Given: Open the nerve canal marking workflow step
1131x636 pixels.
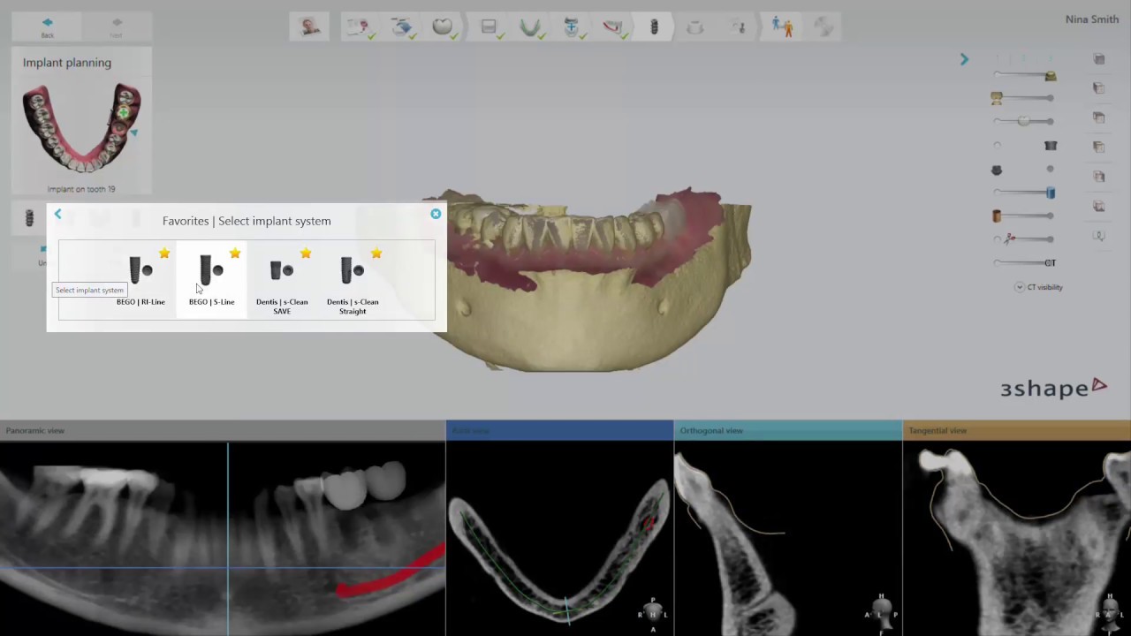Looking at the screenshot, I should click(x=612, y=27).
